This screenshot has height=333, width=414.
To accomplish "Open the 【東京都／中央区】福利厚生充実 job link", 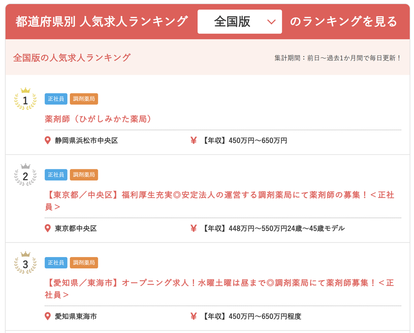I will click(220, 201).
